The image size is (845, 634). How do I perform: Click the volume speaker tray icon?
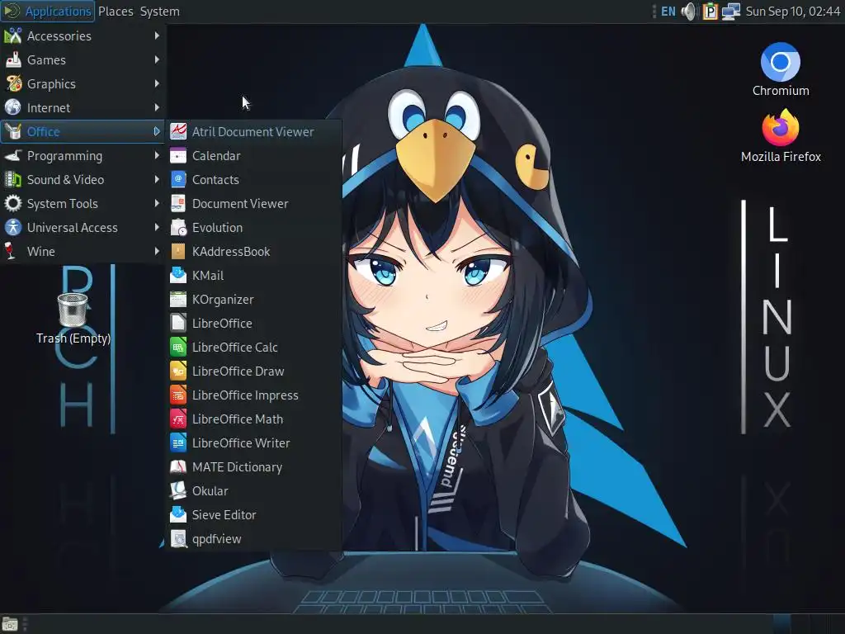[688, 12]
